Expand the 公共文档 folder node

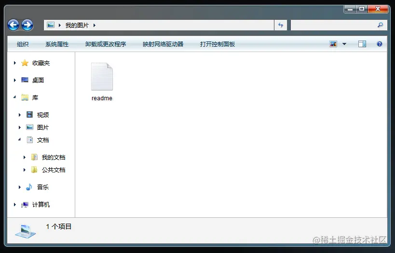click(x=25, y=170)
